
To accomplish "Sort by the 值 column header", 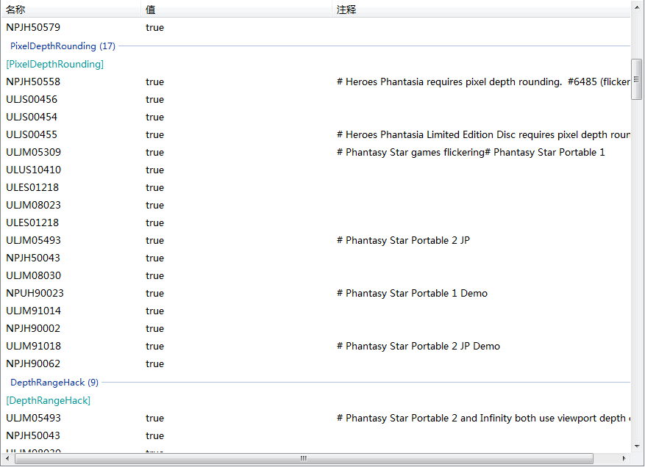I will click(236, 9).
